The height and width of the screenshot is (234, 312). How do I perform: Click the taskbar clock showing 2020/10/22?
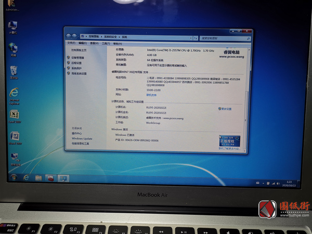pos(289,184)
